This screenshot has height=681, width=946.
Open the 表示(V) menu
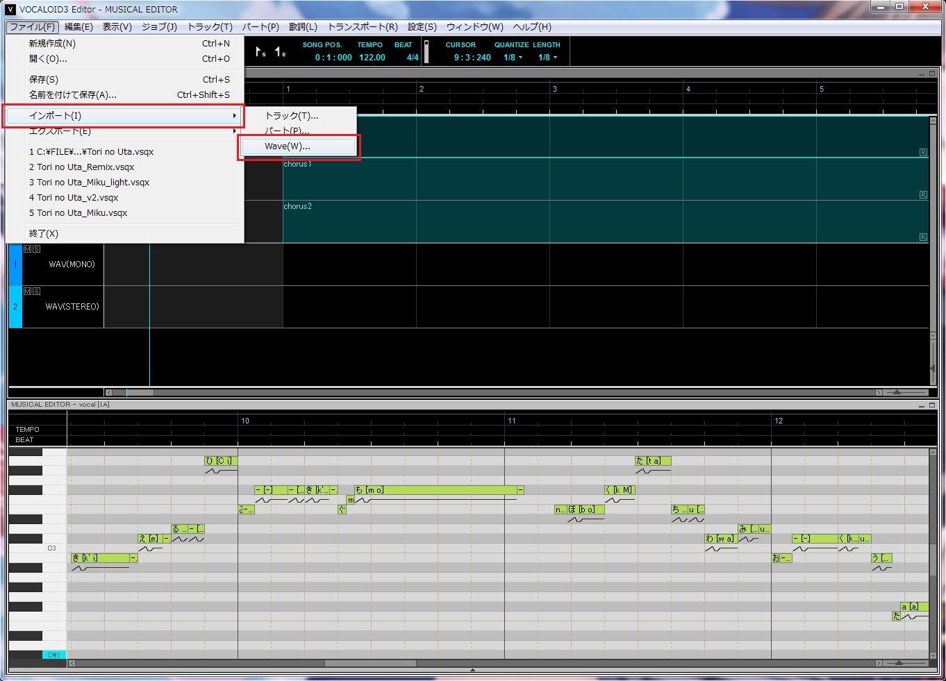(x=117, y=27)
